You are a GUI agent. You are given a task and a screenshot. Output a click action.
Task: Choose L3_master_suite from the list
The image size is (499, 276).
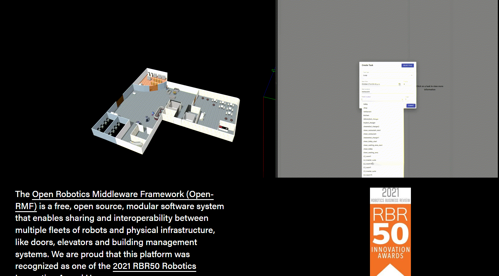(x=383, y=171)
